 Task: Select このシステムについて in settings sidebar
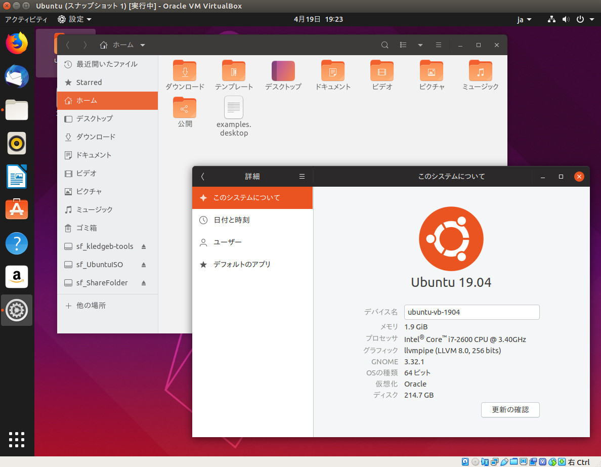tap(252, 198)
